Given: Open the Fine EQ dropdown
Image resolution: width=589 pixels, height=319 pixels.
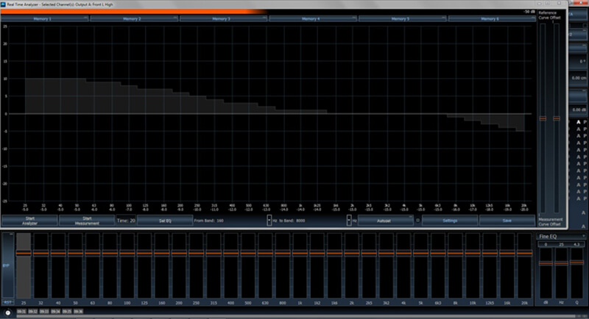Looking at the screenshot, I should point(562,236).
